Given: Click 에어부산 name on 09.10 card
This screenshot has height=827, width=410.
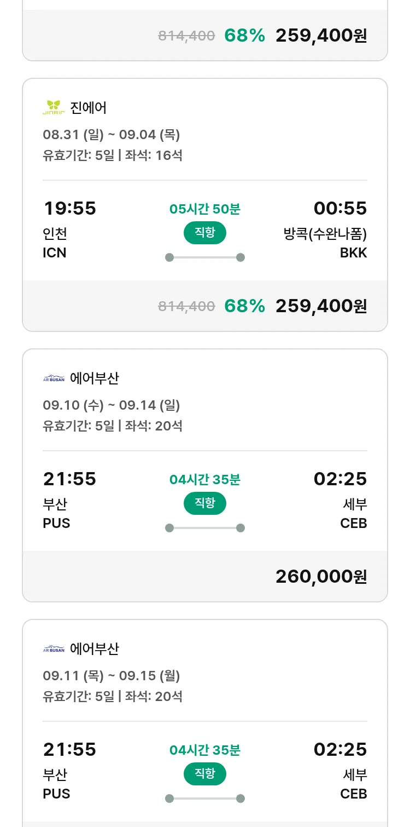Looking at the screenshot, I should pos(95,378).
